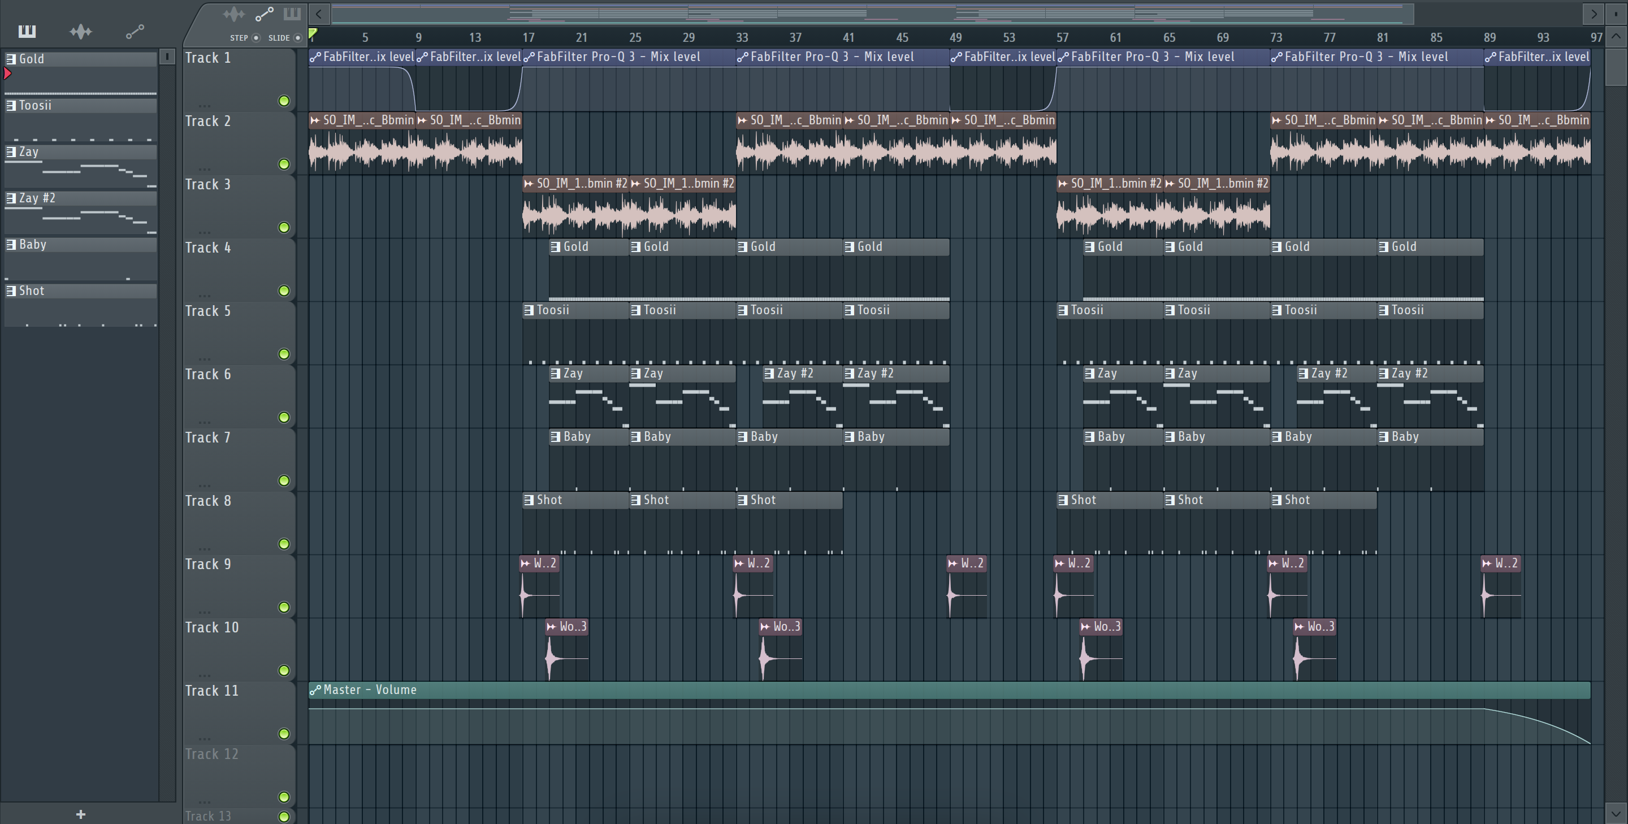Click the green playhead marker at bar 1
Viewport: 1628px width, 824px height.
313,33
